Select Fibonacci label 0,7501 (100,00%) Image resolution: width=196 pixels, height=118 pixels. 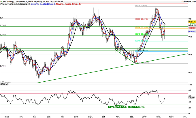coord(142,63)
